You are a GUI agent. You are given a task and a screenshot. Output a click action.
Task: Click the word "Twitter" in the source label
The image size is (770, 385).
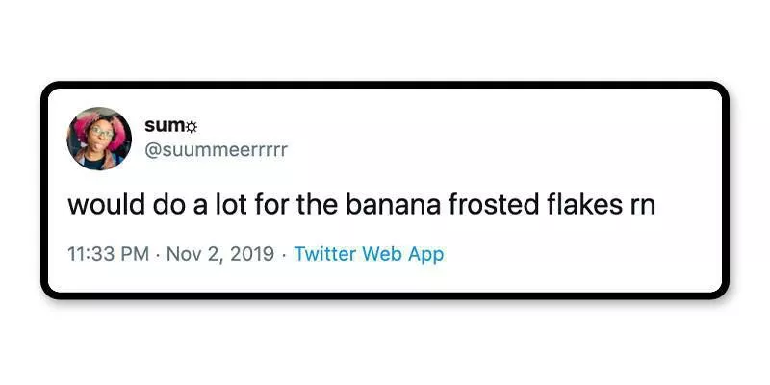point(323,255)
